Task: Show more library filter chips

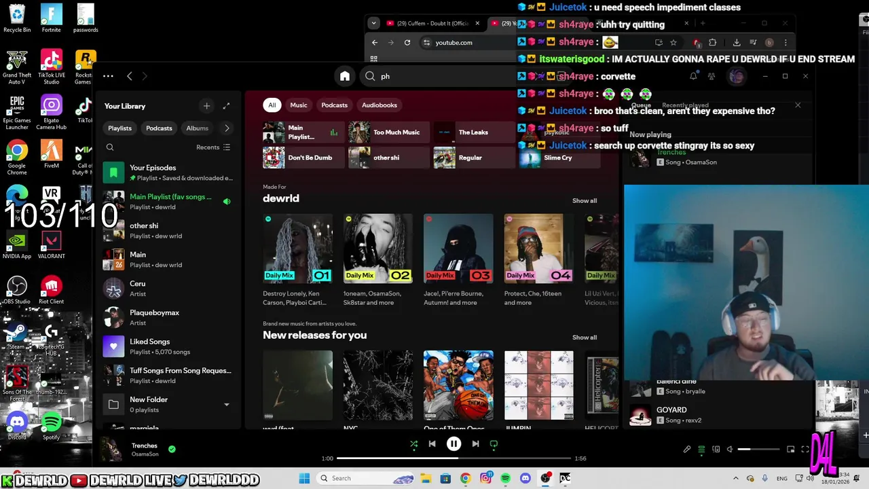Action: [x=227, y=128]
